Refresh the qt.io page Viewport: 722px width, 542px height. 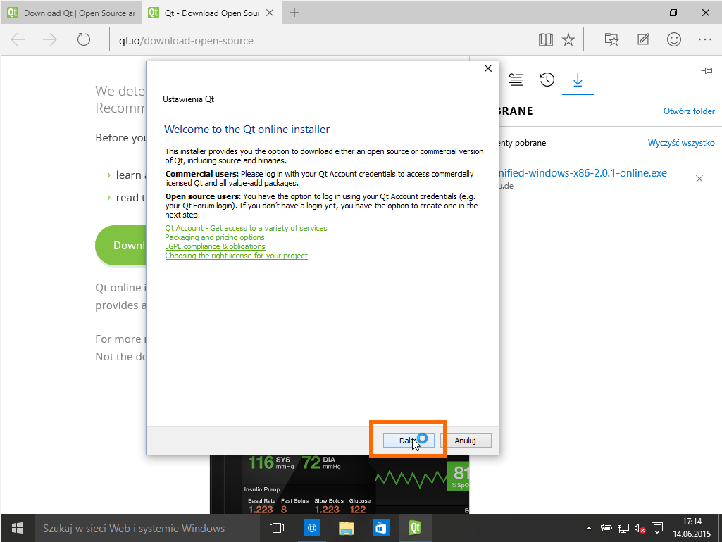(x=84, y=39)
